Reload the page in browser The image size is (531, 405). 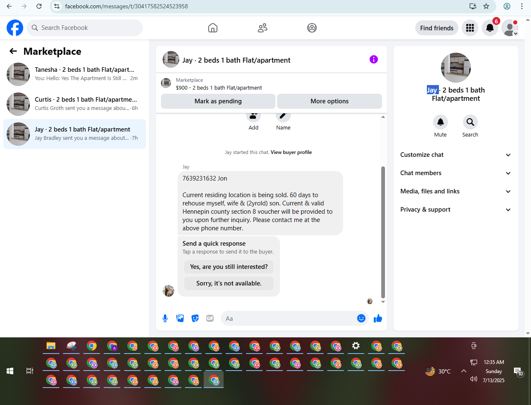[x=39, y=6]
